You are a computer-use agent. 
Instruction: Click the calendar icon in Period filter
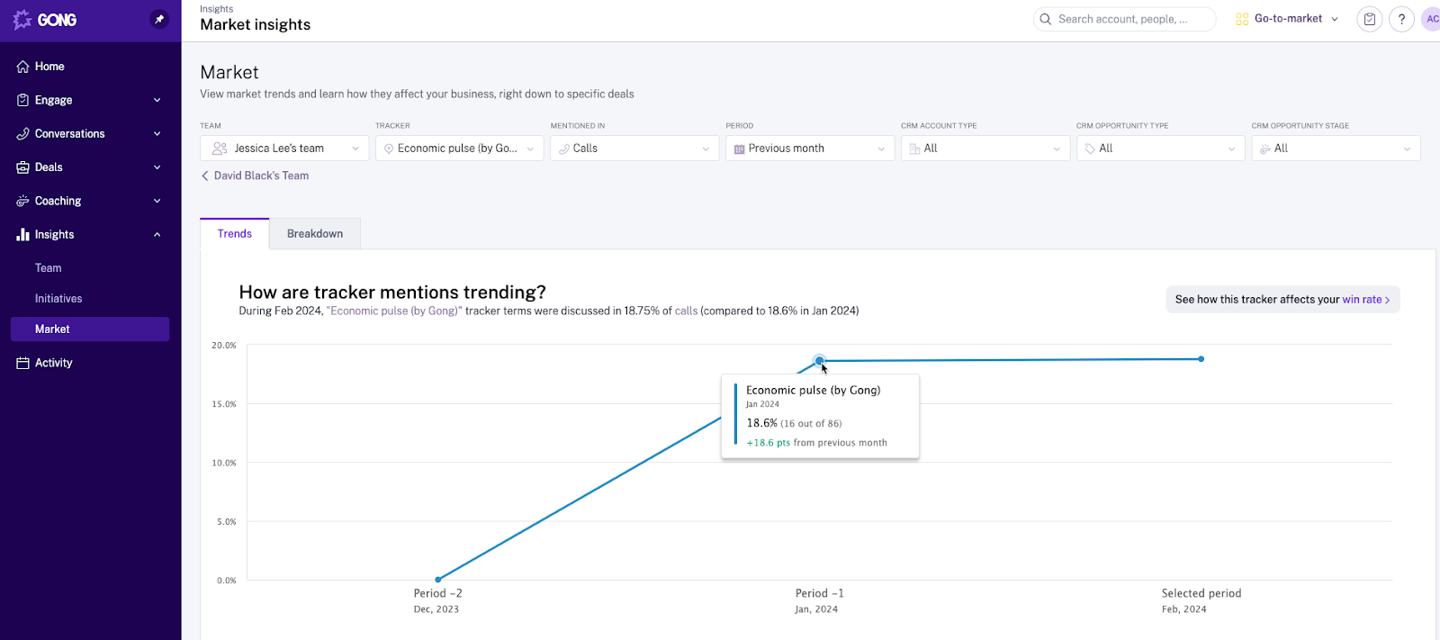740,149
